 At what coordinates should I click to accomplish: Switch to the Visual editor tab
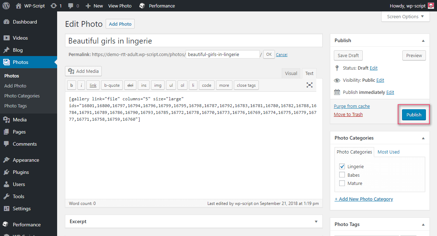tap(291, 73)
